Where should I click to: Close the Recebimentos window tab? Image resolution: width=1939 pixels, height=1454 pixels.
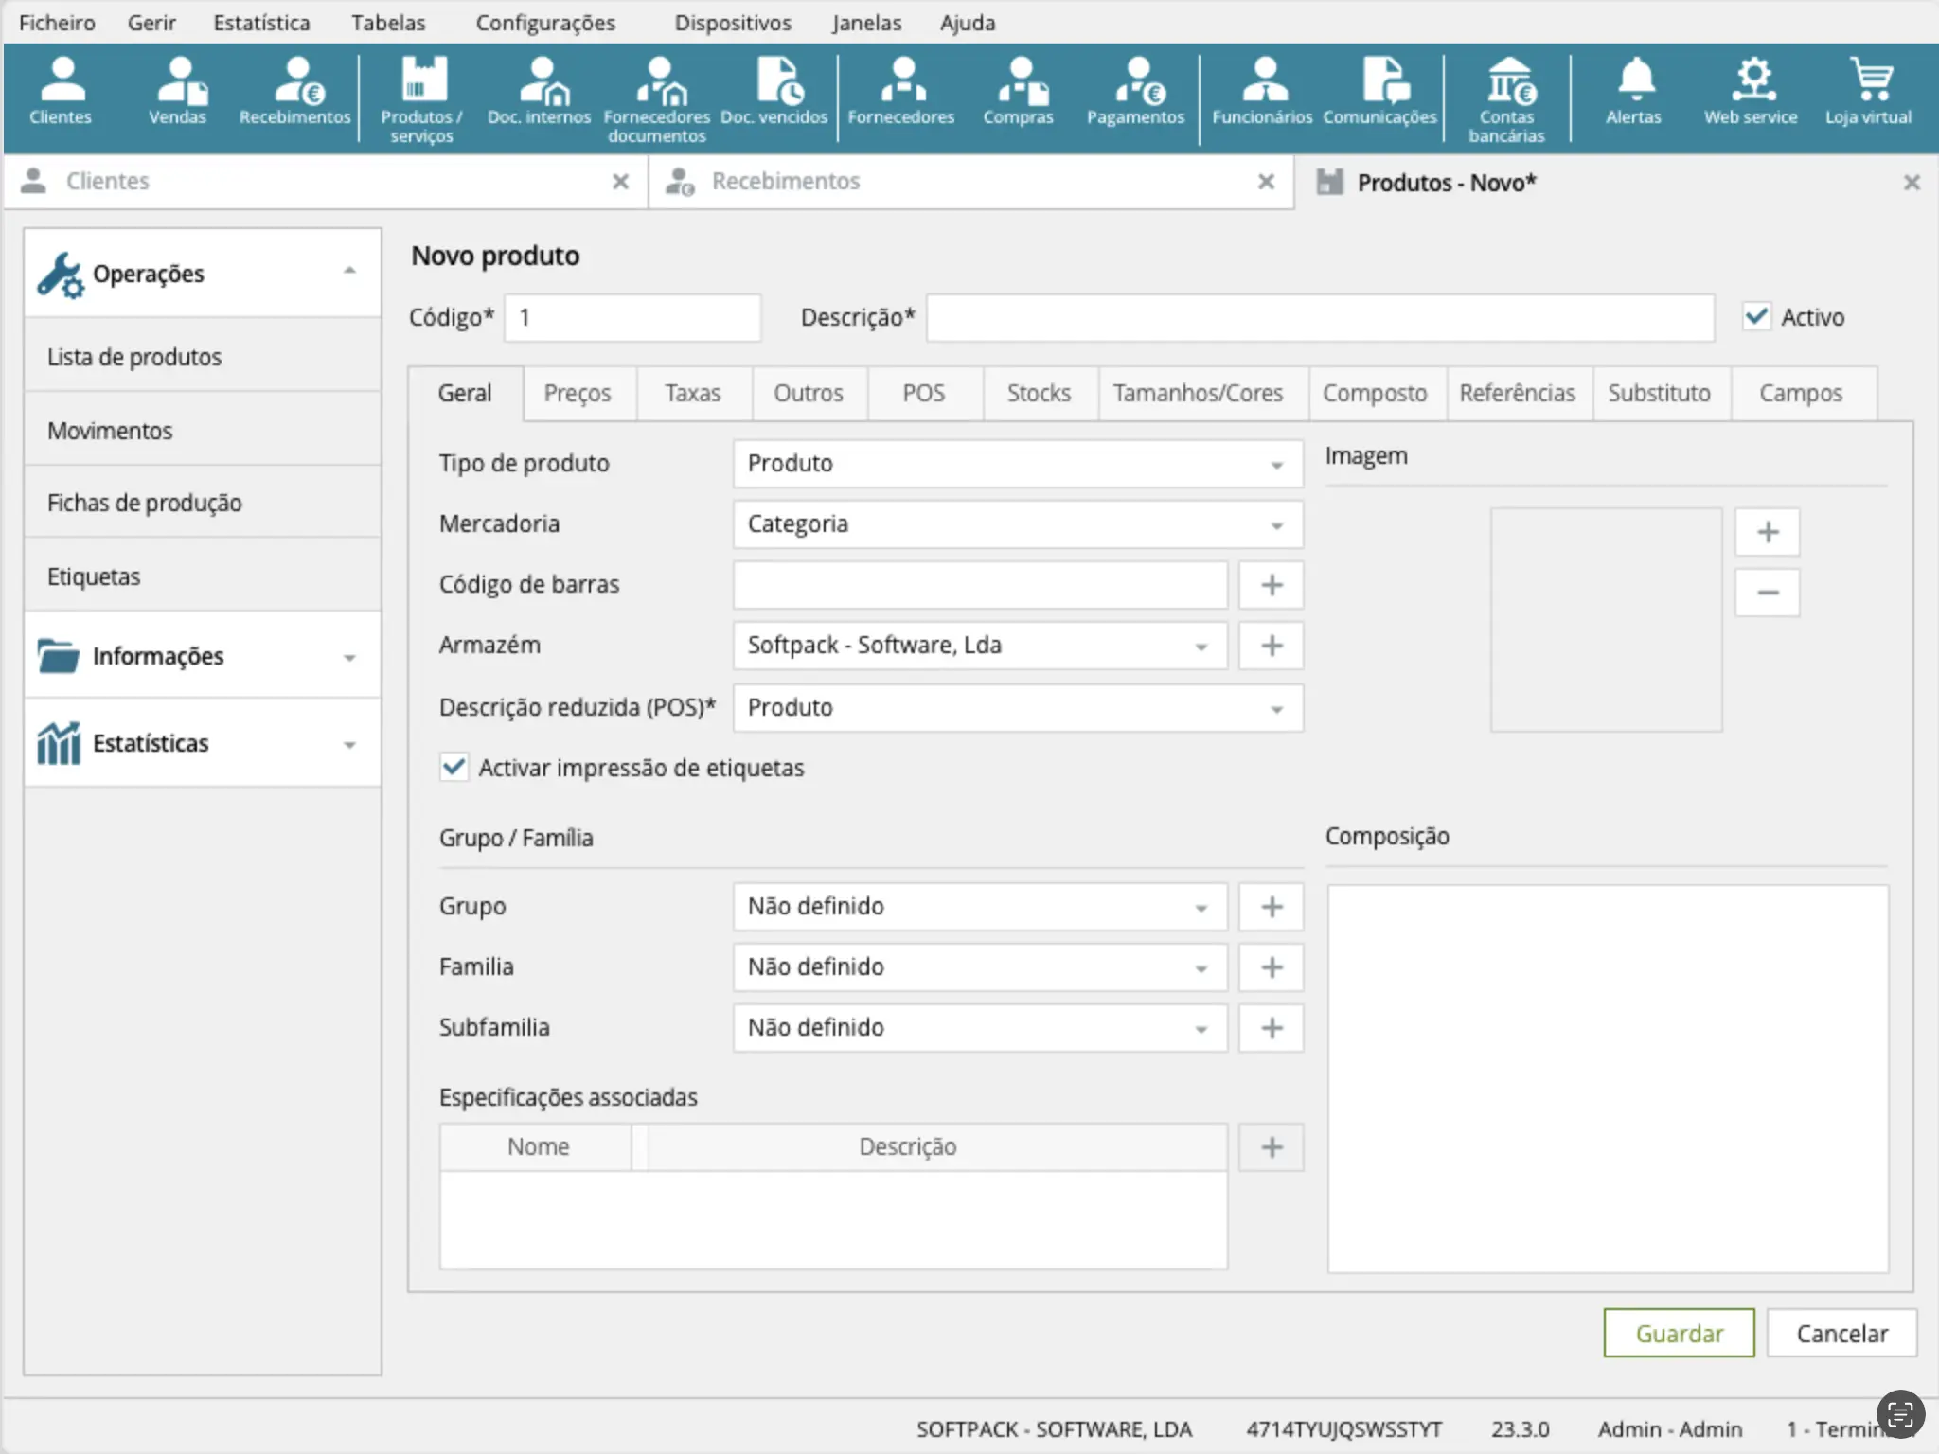point(1266,181)
